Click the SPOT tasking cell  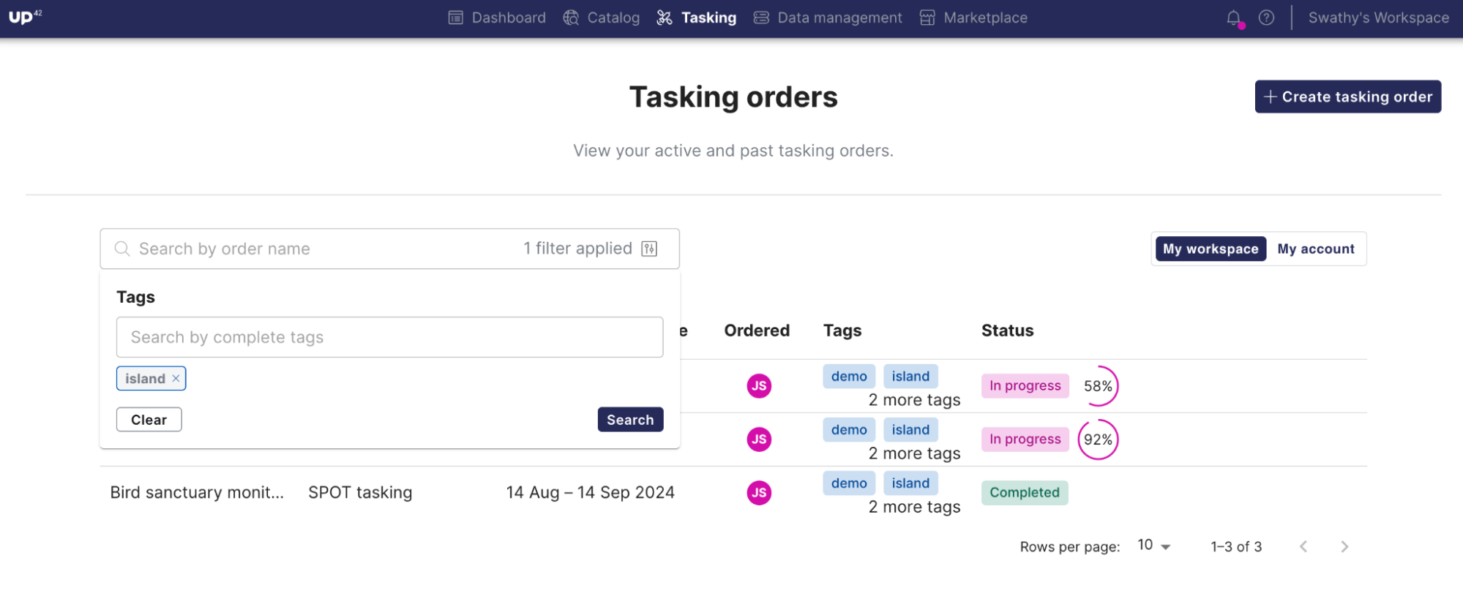coord(360,492)
